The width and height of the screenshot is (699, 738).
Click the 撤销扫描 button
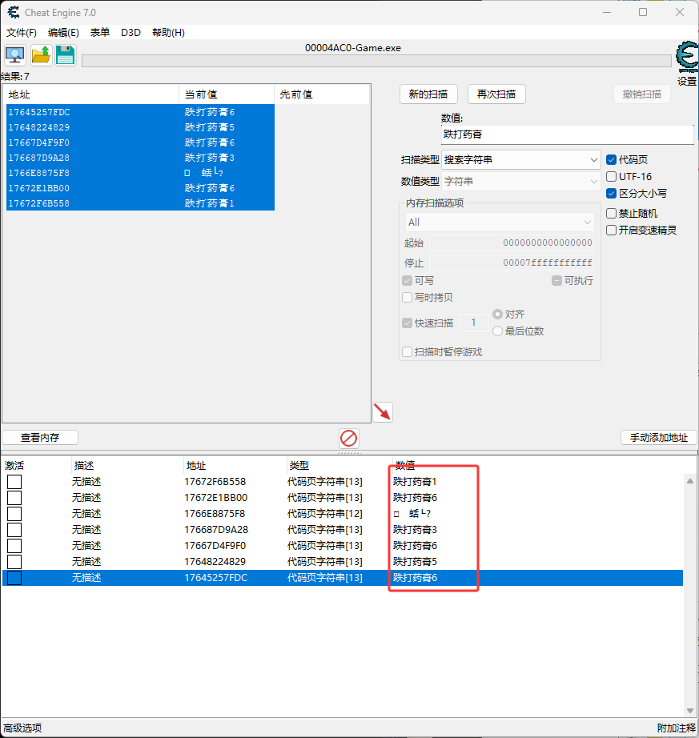click(x=642, y=94)
